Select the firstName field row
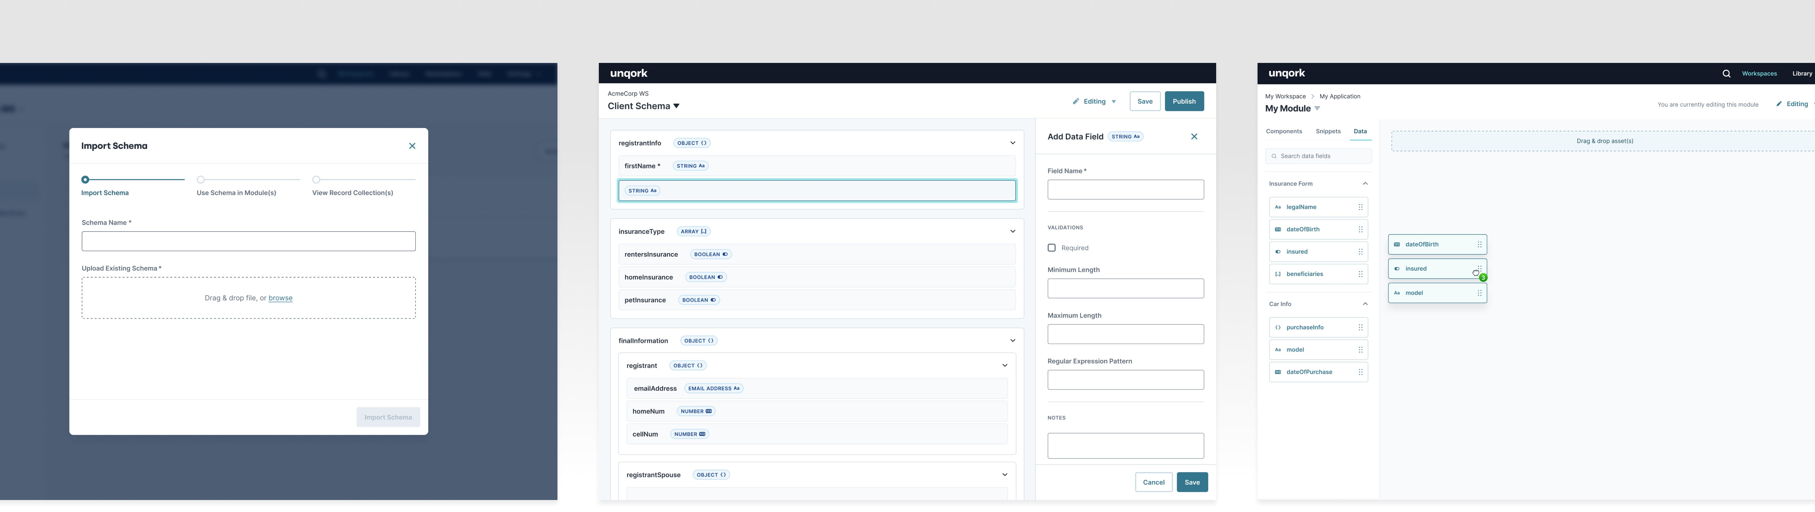Viewport: 1815px width, 512px height. click(817, 166)
